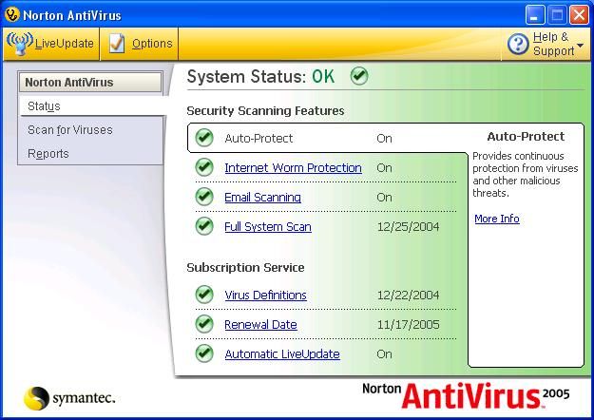Open the Renewal Date link
594x420 pixels.
pyautogui.click(x=260, y=325)
